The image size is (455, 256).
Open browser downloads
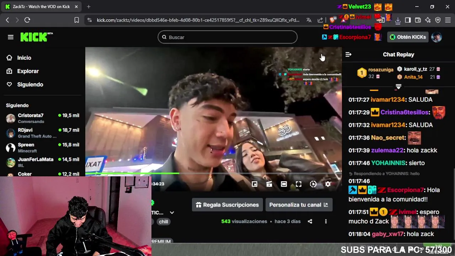pyautogui.click(x=398, y=20)
